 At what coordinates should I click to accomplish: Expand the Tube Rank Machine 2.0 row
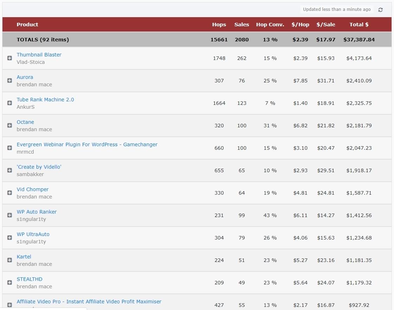(9, 103)
